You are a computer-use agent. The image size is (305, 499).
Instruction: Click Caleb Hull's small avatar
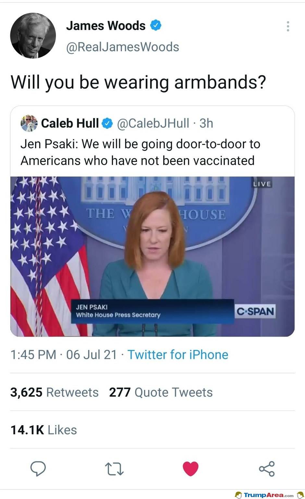tap(29, 123)
